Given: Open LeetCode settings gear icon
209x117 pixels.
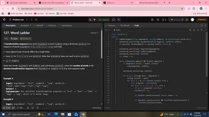Looking at the screenshot, I should coord(158,20).
